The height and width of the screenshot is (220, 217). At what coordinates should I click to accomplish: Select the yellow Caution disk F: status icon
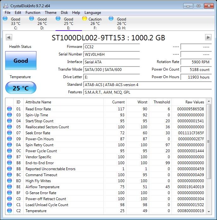click(x=85, y=19)
